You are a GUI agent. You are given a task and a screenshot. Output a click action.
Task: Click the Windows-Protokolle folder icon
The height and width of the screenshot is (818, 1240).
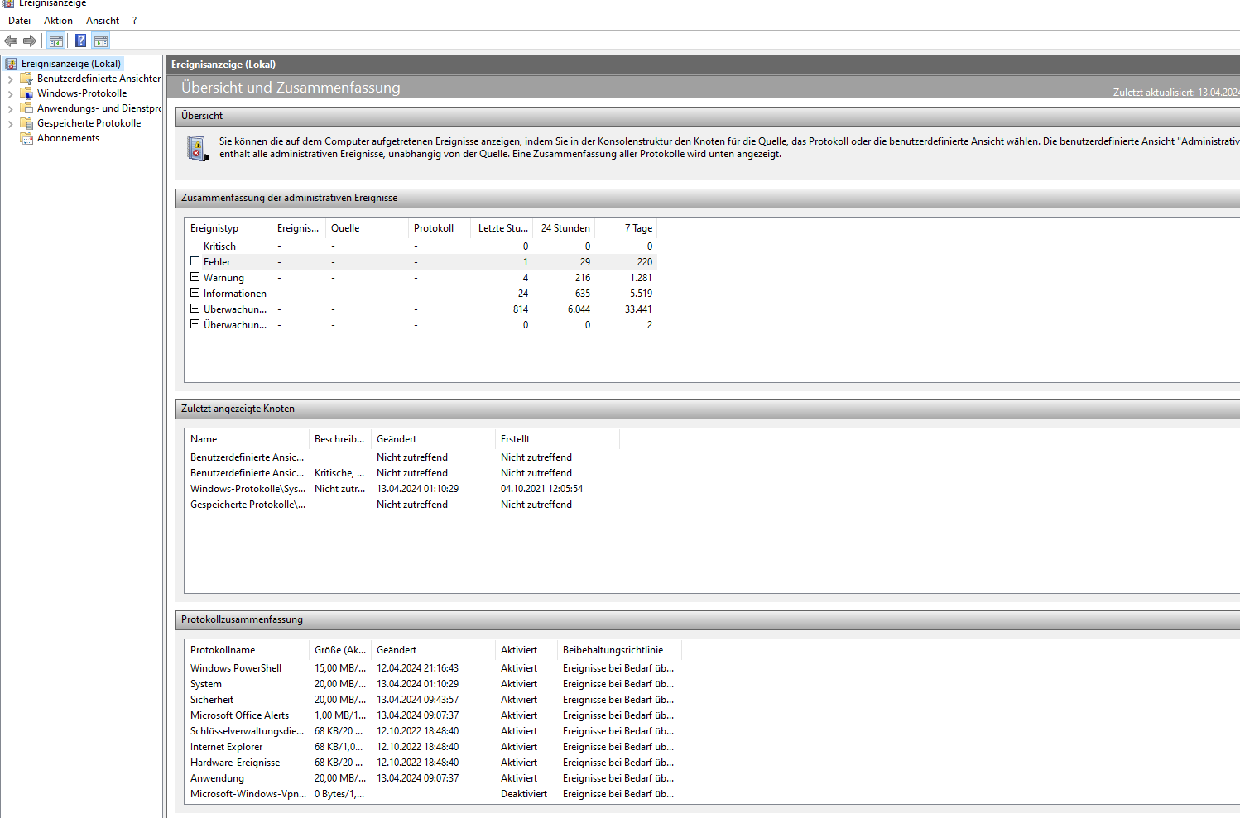[26, 93]
